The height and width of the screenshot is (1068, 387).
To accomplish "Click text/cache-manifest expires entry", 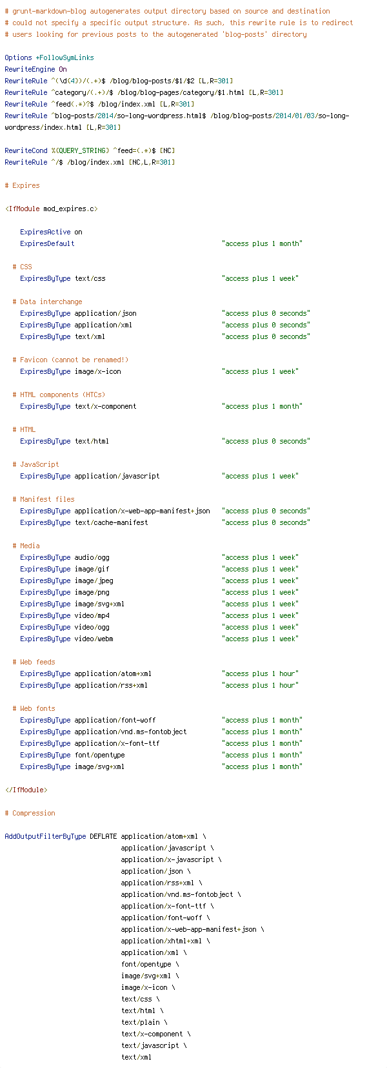I will [165, 522].
